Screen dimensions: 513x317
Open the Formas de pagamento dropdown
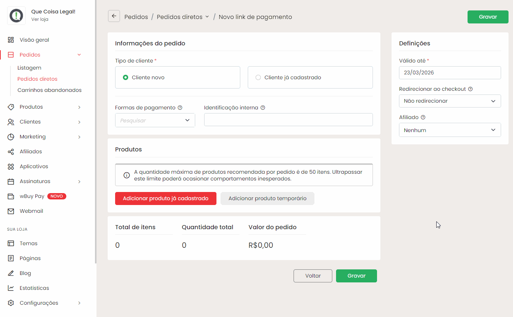tap(155, 121)
